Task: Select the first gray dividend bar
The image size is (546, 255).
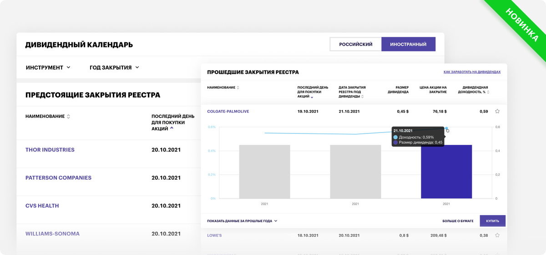Action: click(264, 172)
